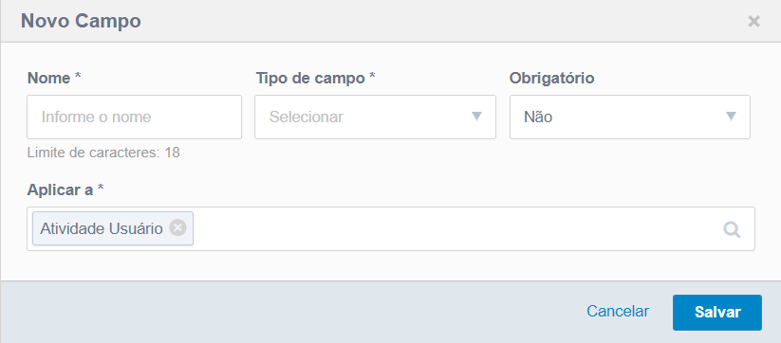781x343 pixels.
Task: Open the Selecionar field type combo
Action: 375,117
